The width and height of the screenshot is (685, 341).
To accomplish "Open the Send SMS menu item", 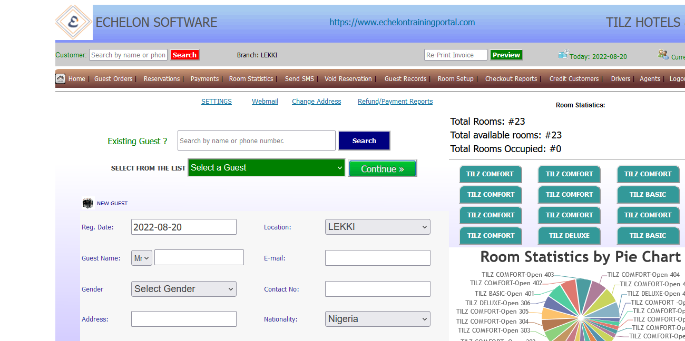I will click(299, 79).
